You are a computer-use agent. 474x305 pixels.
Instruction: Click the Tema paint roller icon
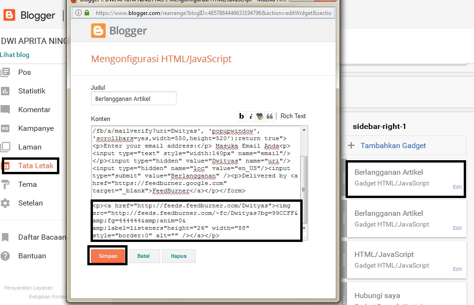point(5,184)
